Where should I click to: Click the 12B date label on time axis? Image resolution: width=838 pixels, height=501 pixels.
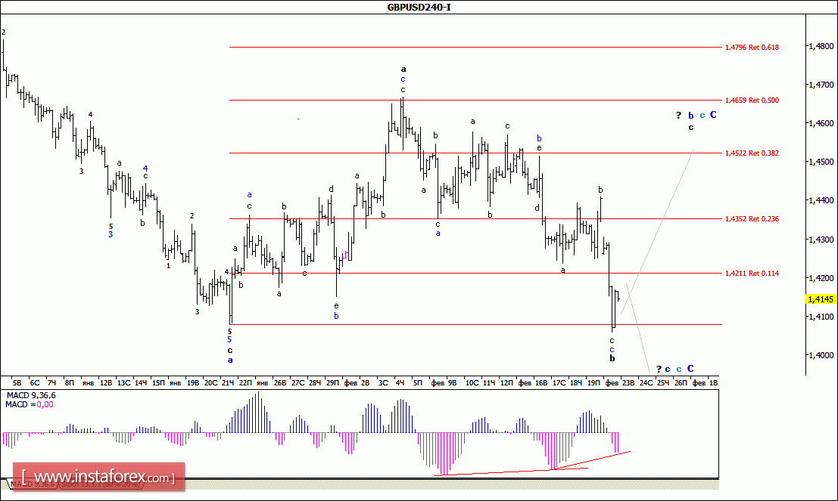point(106,383)
